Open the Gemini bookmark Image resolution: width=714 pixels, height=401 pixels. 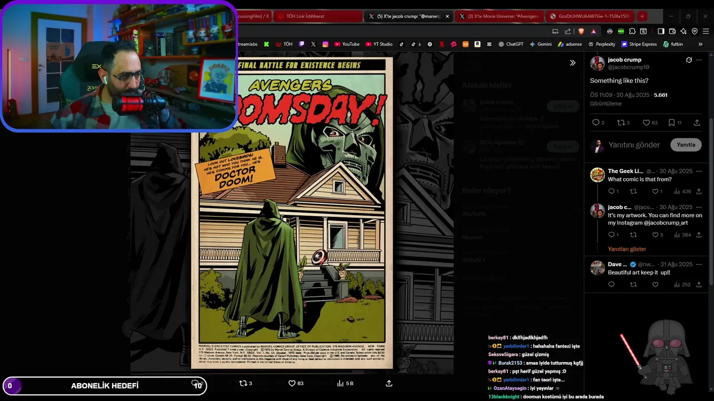click(541, 44)
